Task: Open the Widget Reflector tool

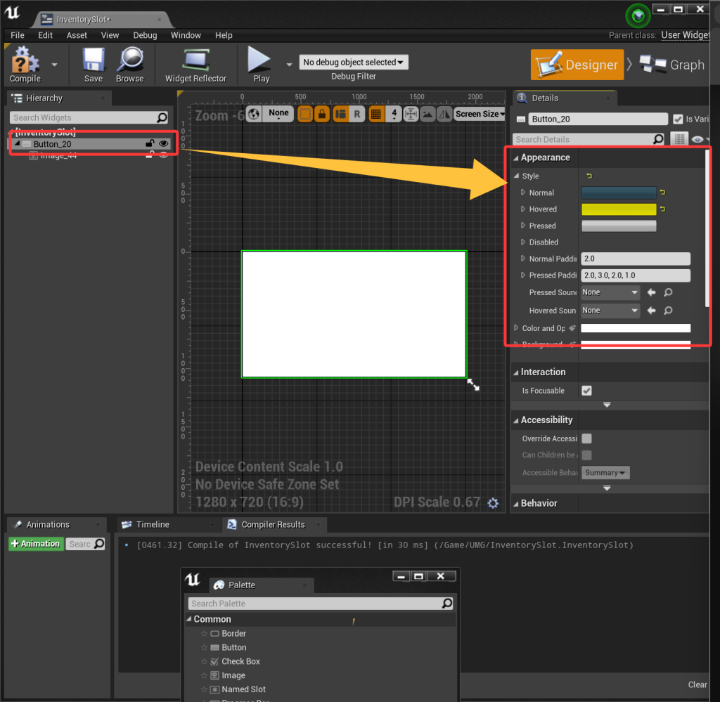Action: (x=195, y=64)
